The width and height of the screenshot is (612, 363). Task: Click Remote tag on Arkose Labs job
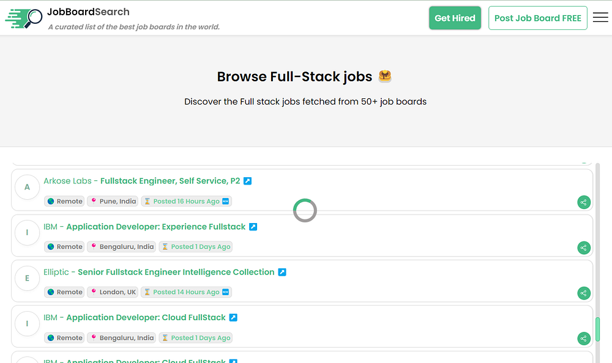pyautogui.click(x=65, y=201)
